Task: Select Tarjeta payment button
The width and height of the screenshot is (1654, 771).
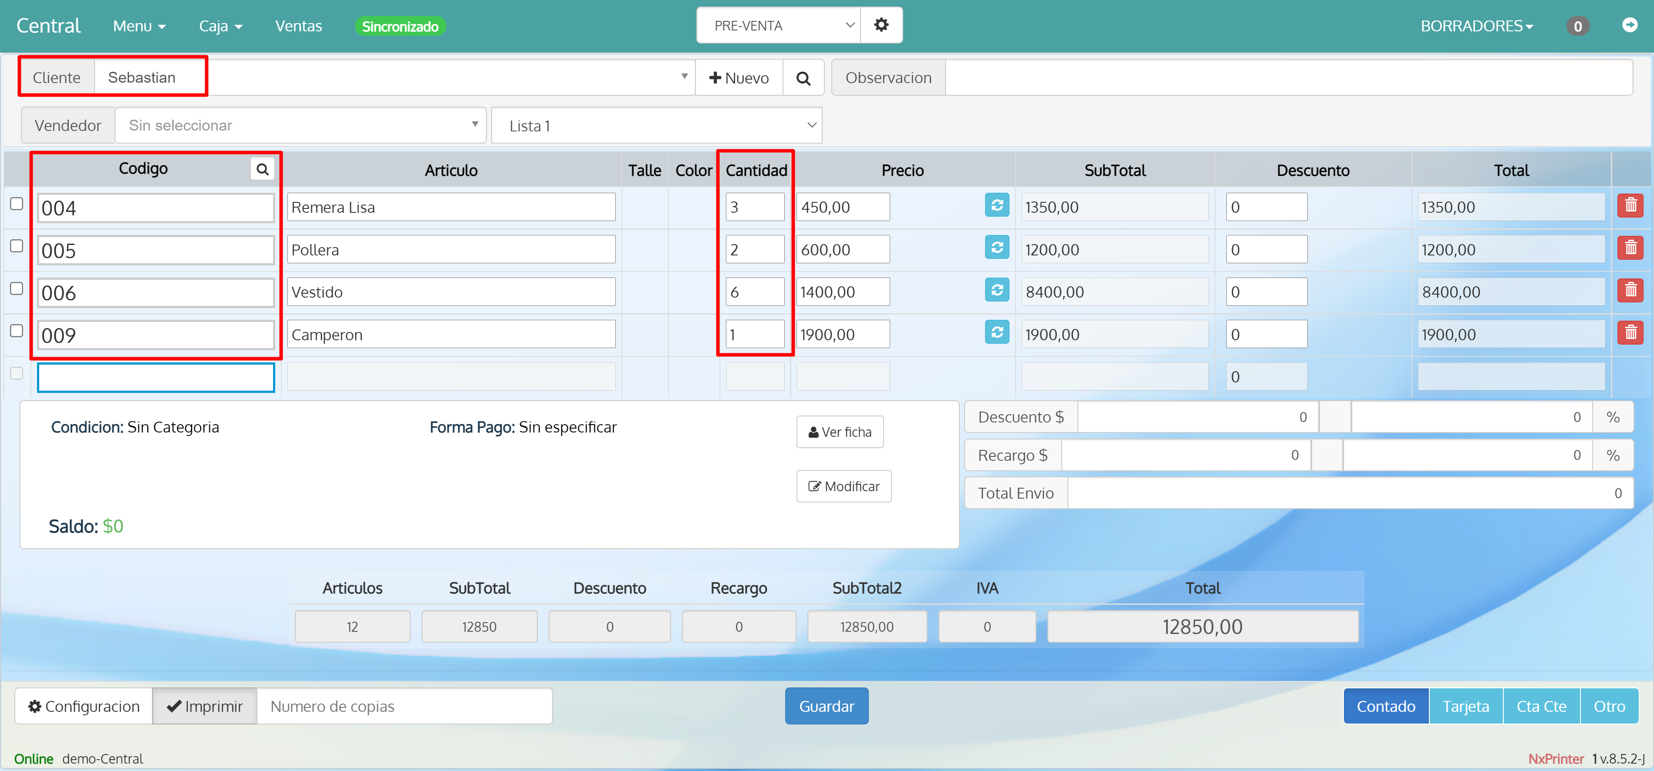Action: point(1465,706)
